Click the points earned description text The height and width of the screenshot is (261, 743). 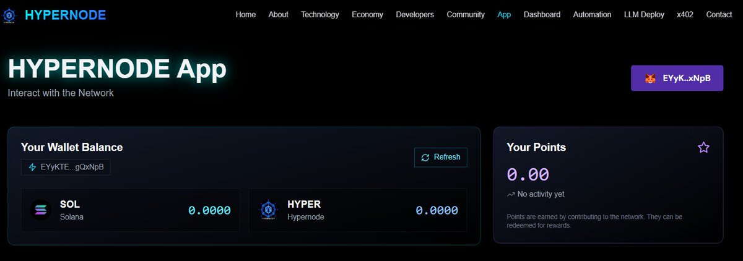[594, 221]
